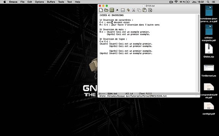The width and height of the screenshot is (219, 136).
Task: Click the battery 95 % indicator
Action: 184,2
